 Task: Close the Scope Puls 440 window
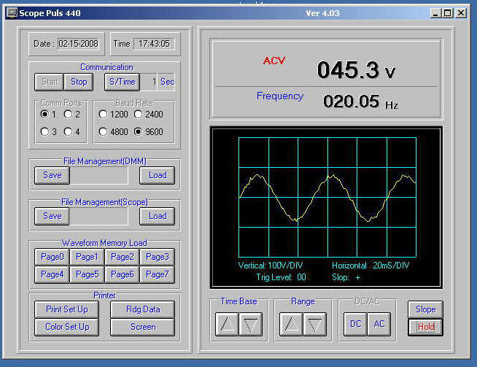click(461, 13)
